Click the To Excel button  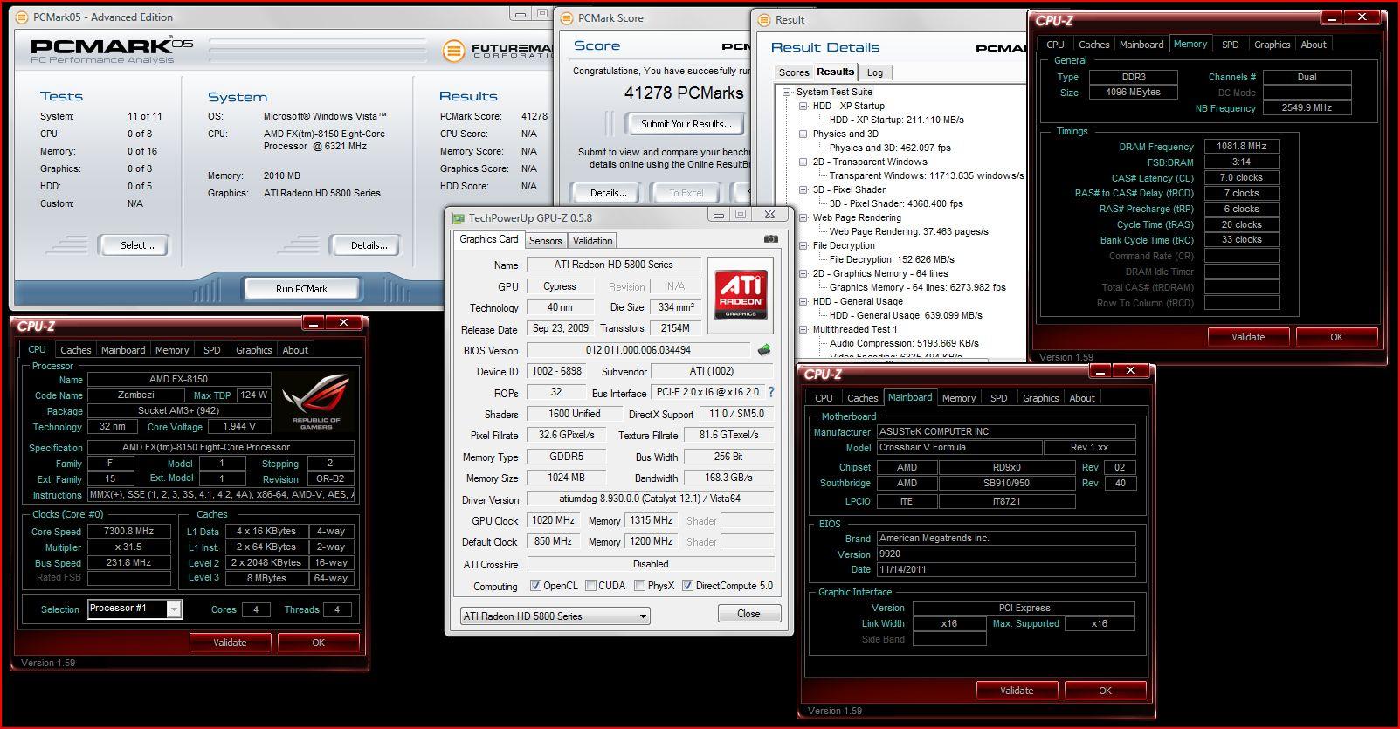[x=686, y=193]
